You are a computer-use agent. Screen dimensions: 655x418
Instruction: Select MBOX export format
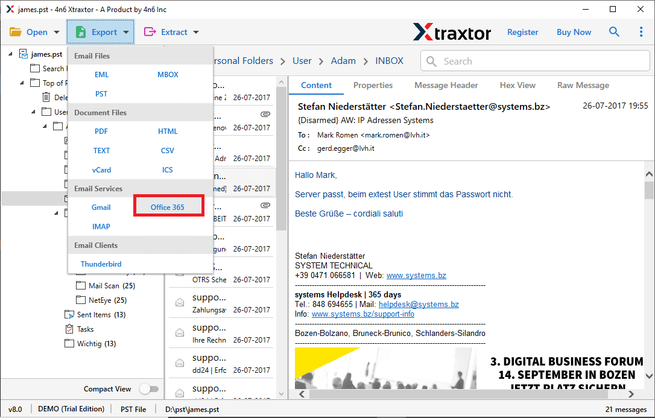pos(168,75)
